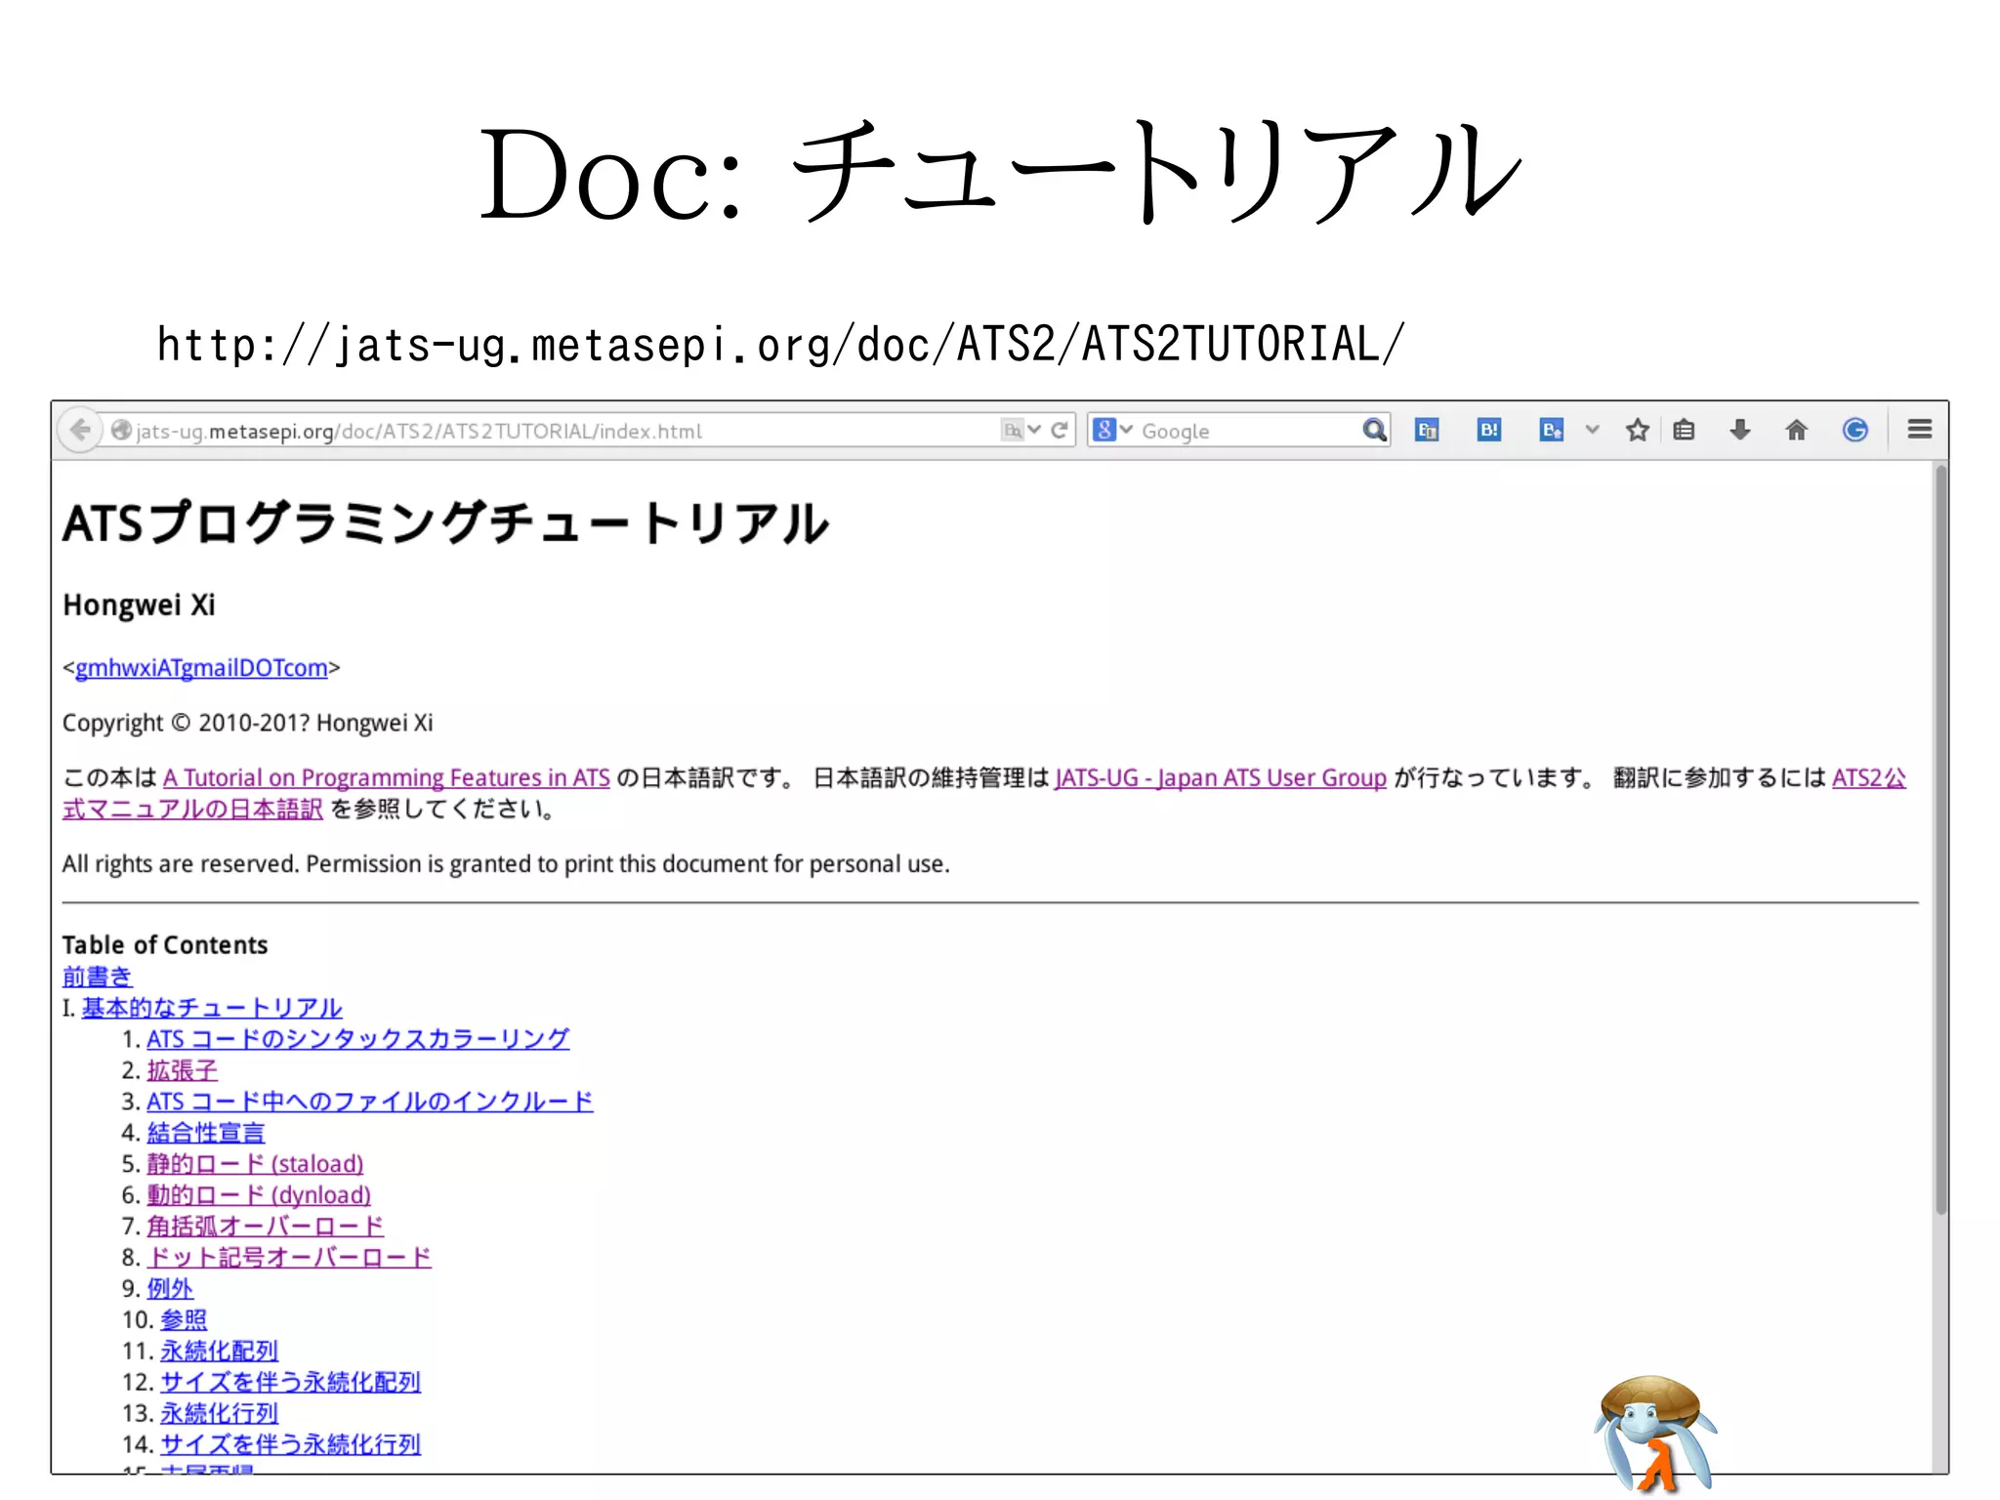
Task: Reload the page with the refresh icon
Action: pyautogui.click(x=1059, y=430)
